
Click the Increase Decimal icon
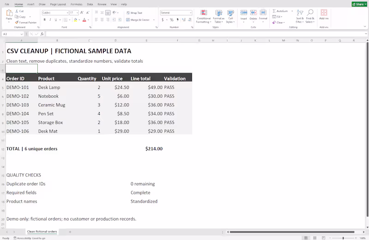(184, 20)
